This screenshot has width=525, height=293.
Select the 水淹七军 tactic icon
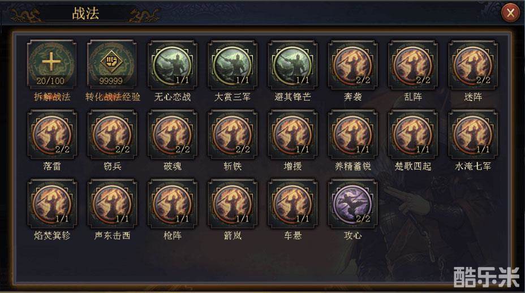(x=473, y=134)
